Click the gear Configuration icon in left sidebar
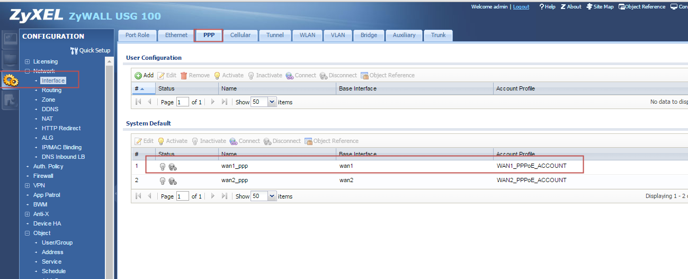This screenshot has width=688, height=279. coord(11,80)
